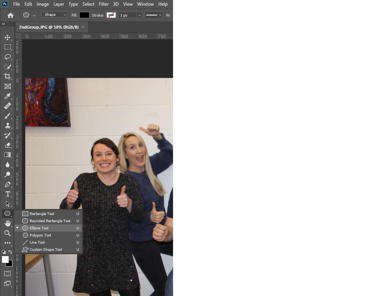Open the 3D menu
Viewport: 377px width, 296px height.
[x=116, y=4]
